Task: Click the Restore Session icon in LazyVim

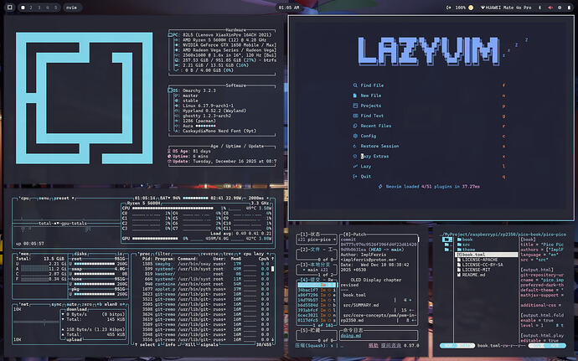Action: (x=355, y=146)
